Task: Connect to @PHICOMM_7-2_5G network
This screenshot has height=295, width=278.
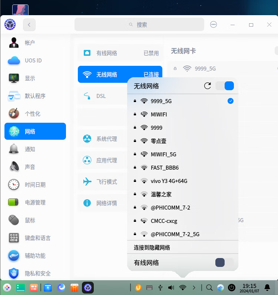Action: [x=183, y=234]
